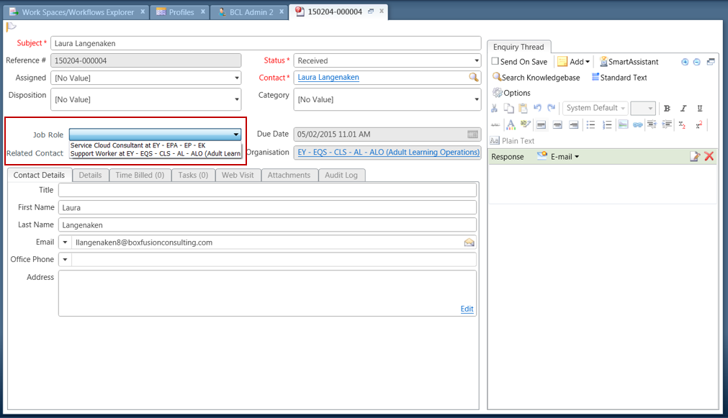Click the text highlight icon

pyautogui.click(x=526, y=124)
